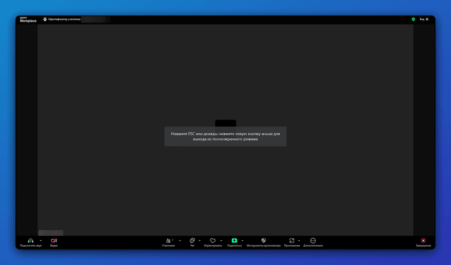This screenshot has height=265, width=451.
Task: Open the chat options chevron
Action: (x=199, y=240)
